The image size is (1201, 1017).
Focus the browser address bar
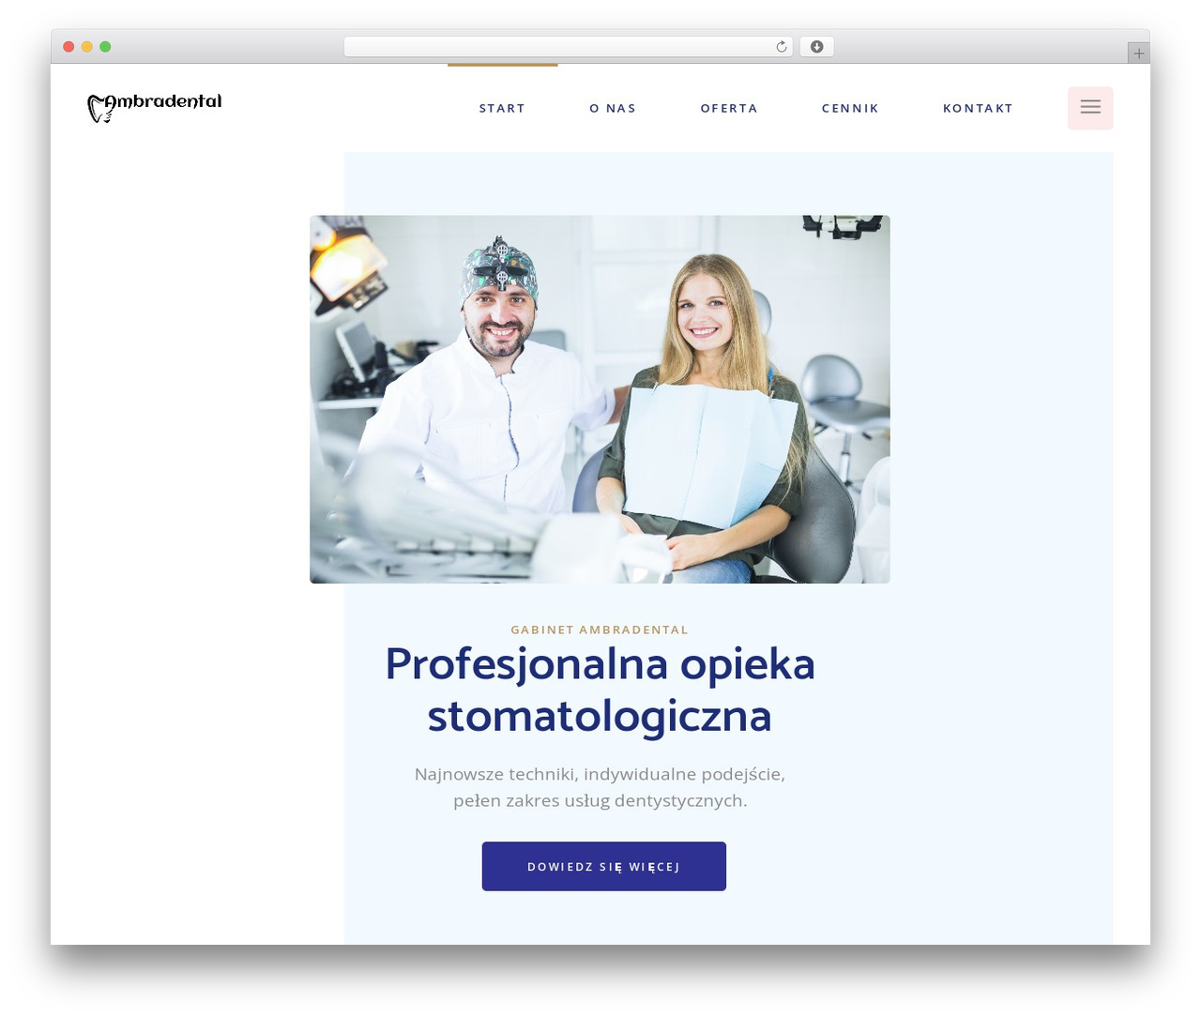(568, 47)
